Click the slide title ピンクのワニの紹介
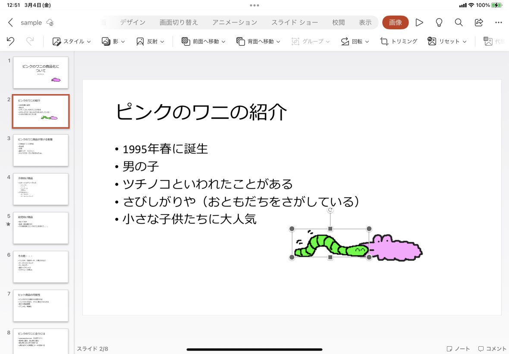Screen dimensions: 509x354 (x=201, y=111)
